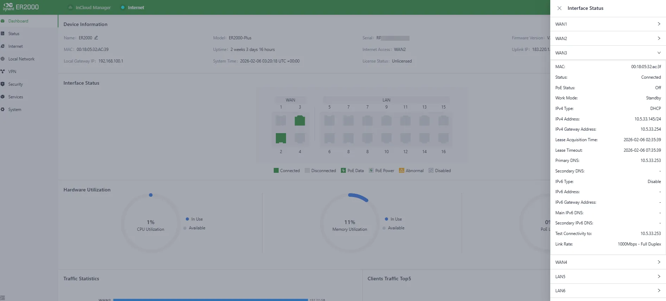Expand the LAN5 interface section
This screenshot has width=666, height=301.
pos(608,277)
